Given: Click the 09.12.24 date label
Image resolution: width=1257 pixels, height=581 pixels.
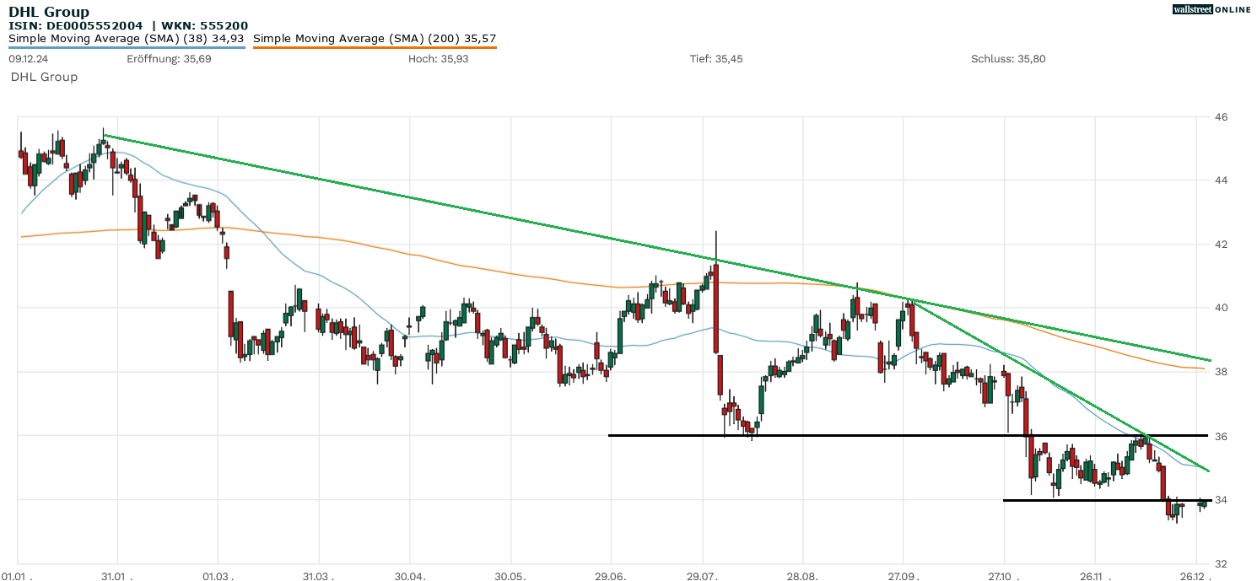Looking at the screenshot, I should (26, 59).
